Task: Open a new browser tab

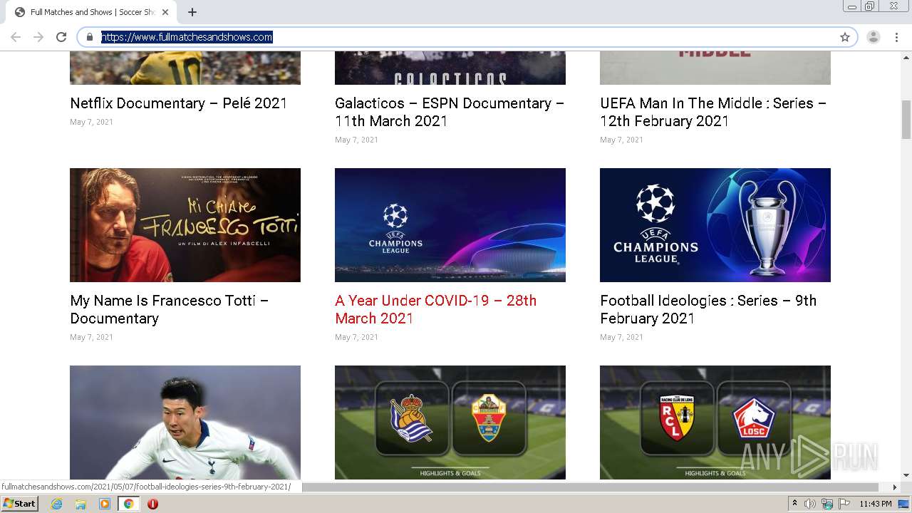Action: 192,12
